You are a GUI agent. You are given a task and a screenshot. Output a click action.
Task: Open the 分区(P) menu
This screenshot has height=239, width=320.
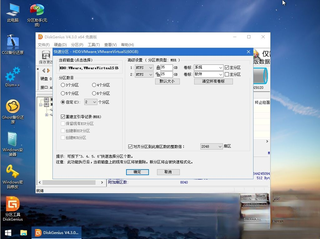(x=77, y=45)
